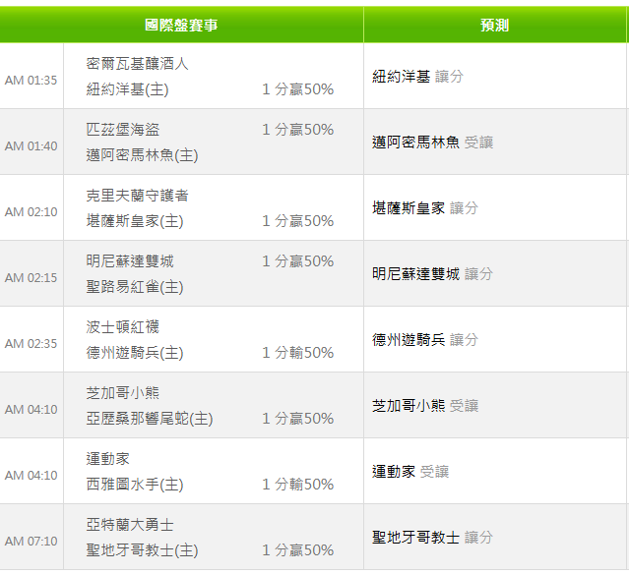Click the prediction 聖地牙哥教士 讓分

(432, 538)
